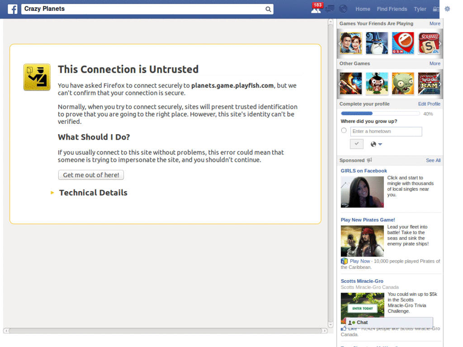Open the settings gear icon

[x=447, y=9]
